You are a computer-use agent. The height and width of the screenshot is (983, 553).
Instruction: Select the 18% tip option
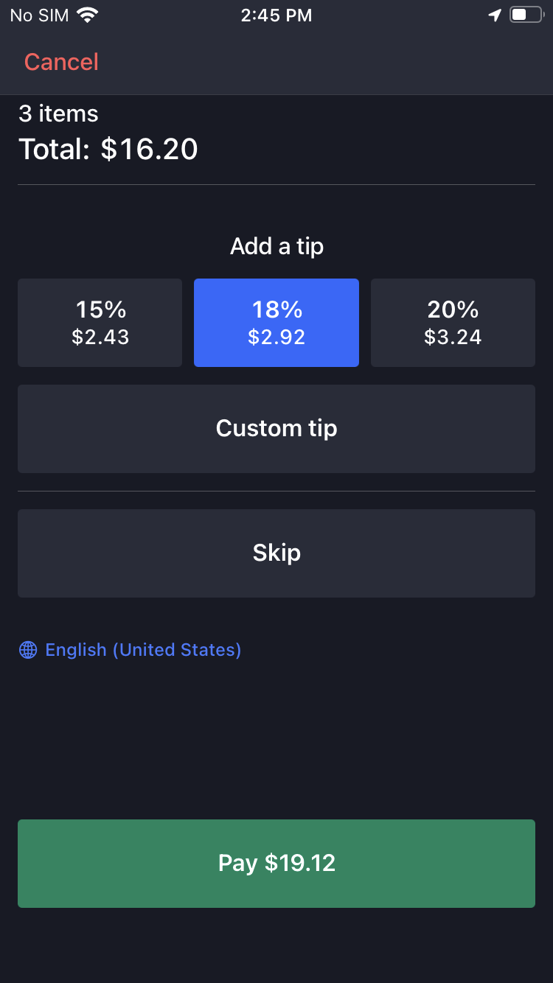[x=276, y=323]
